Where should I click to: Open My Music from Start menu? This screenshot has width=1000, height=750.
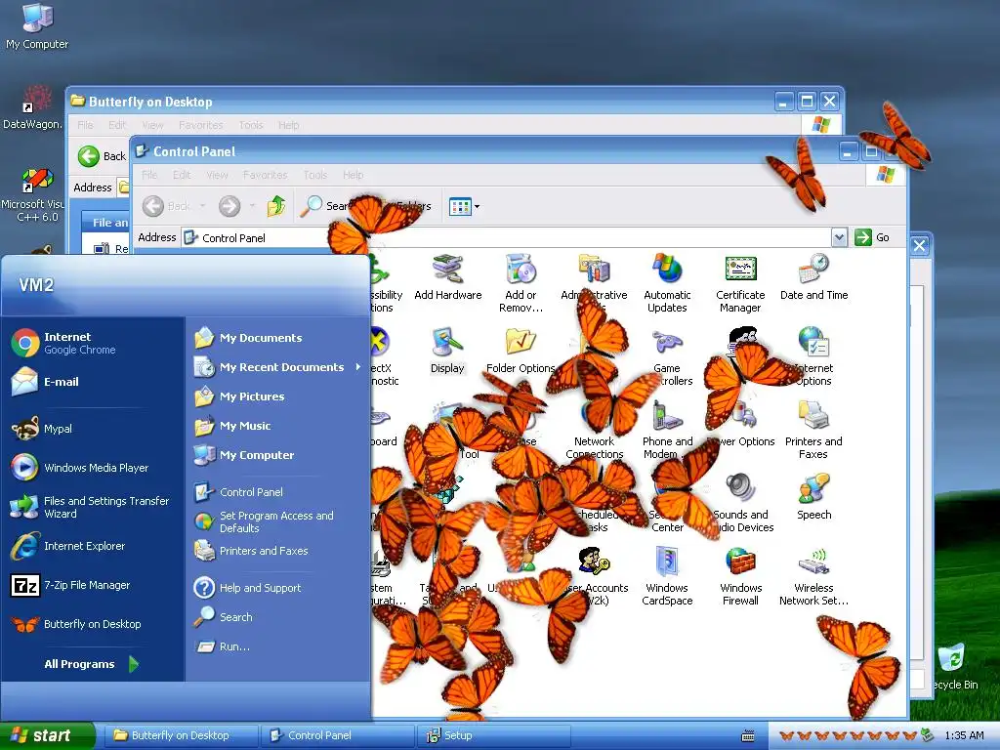click(x=278, y=426)
